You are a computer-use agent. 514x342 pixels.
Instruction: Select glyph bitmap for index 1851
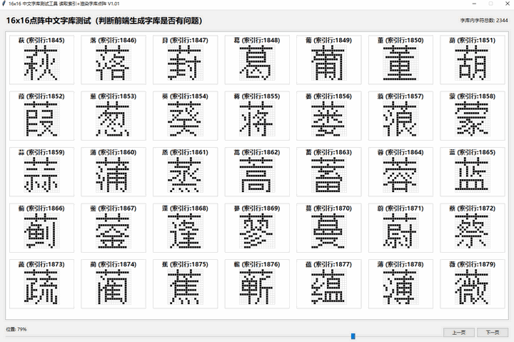pyautogui.click(x=472, y=64)
